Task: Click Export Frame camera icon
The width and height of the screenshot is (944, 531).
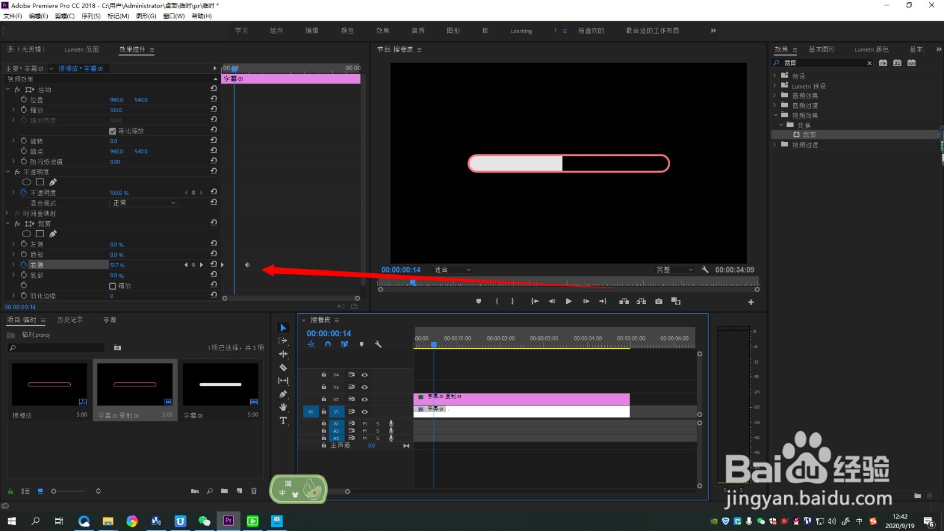Action: point(658,301)
